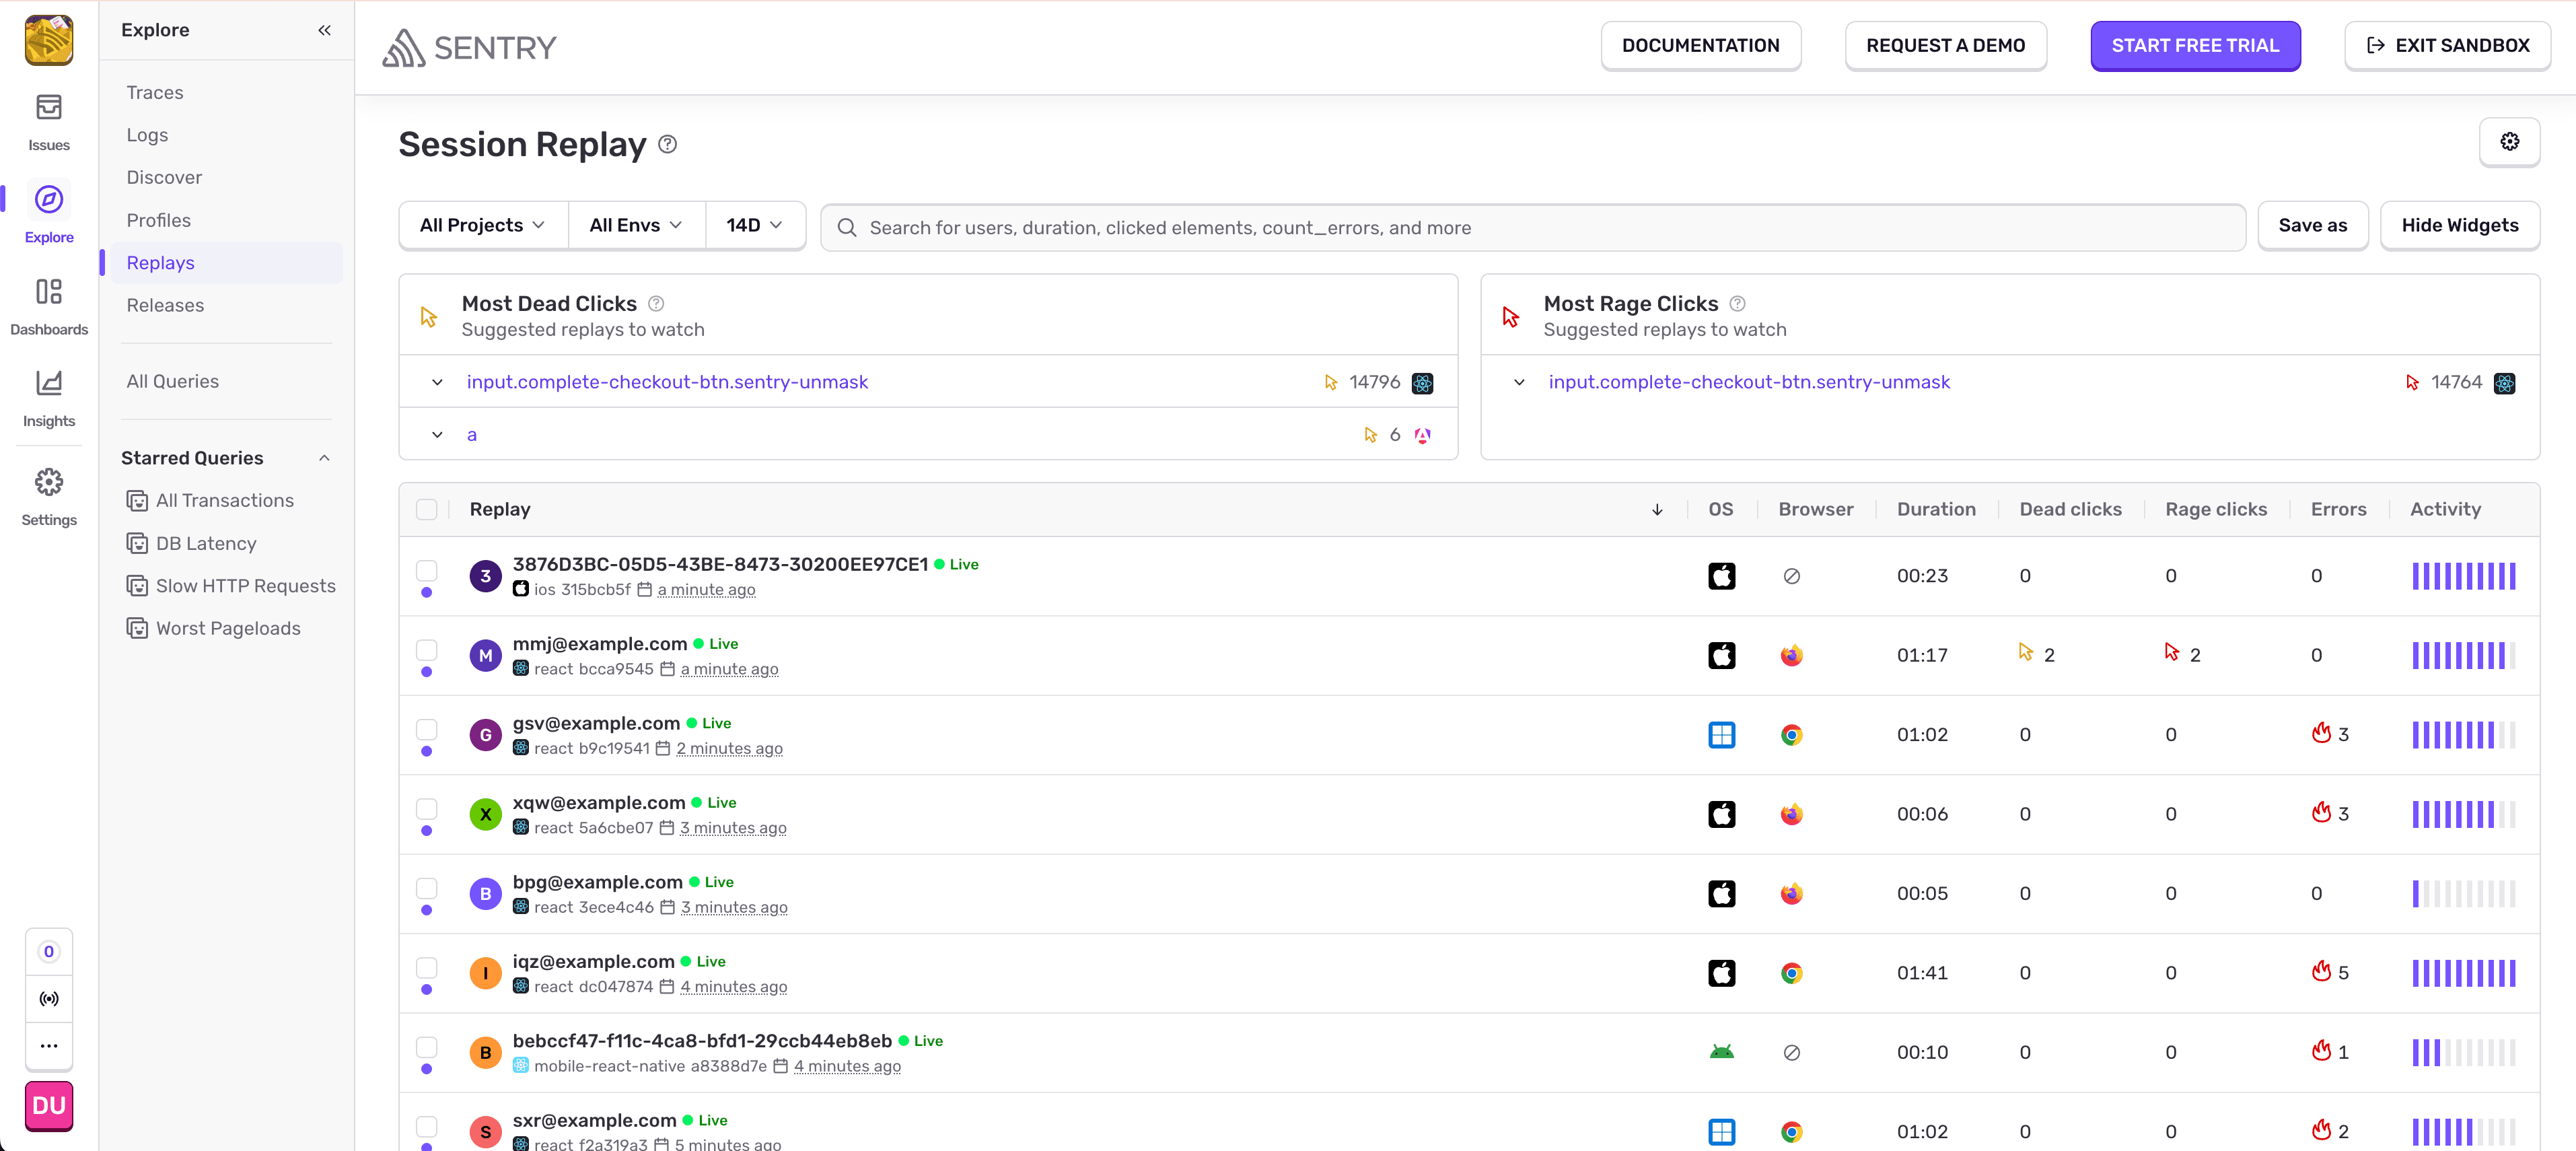Select the mmj@example.com replay checkbox
This screenshot has height=1151, width=2576.
pos(427,649)
